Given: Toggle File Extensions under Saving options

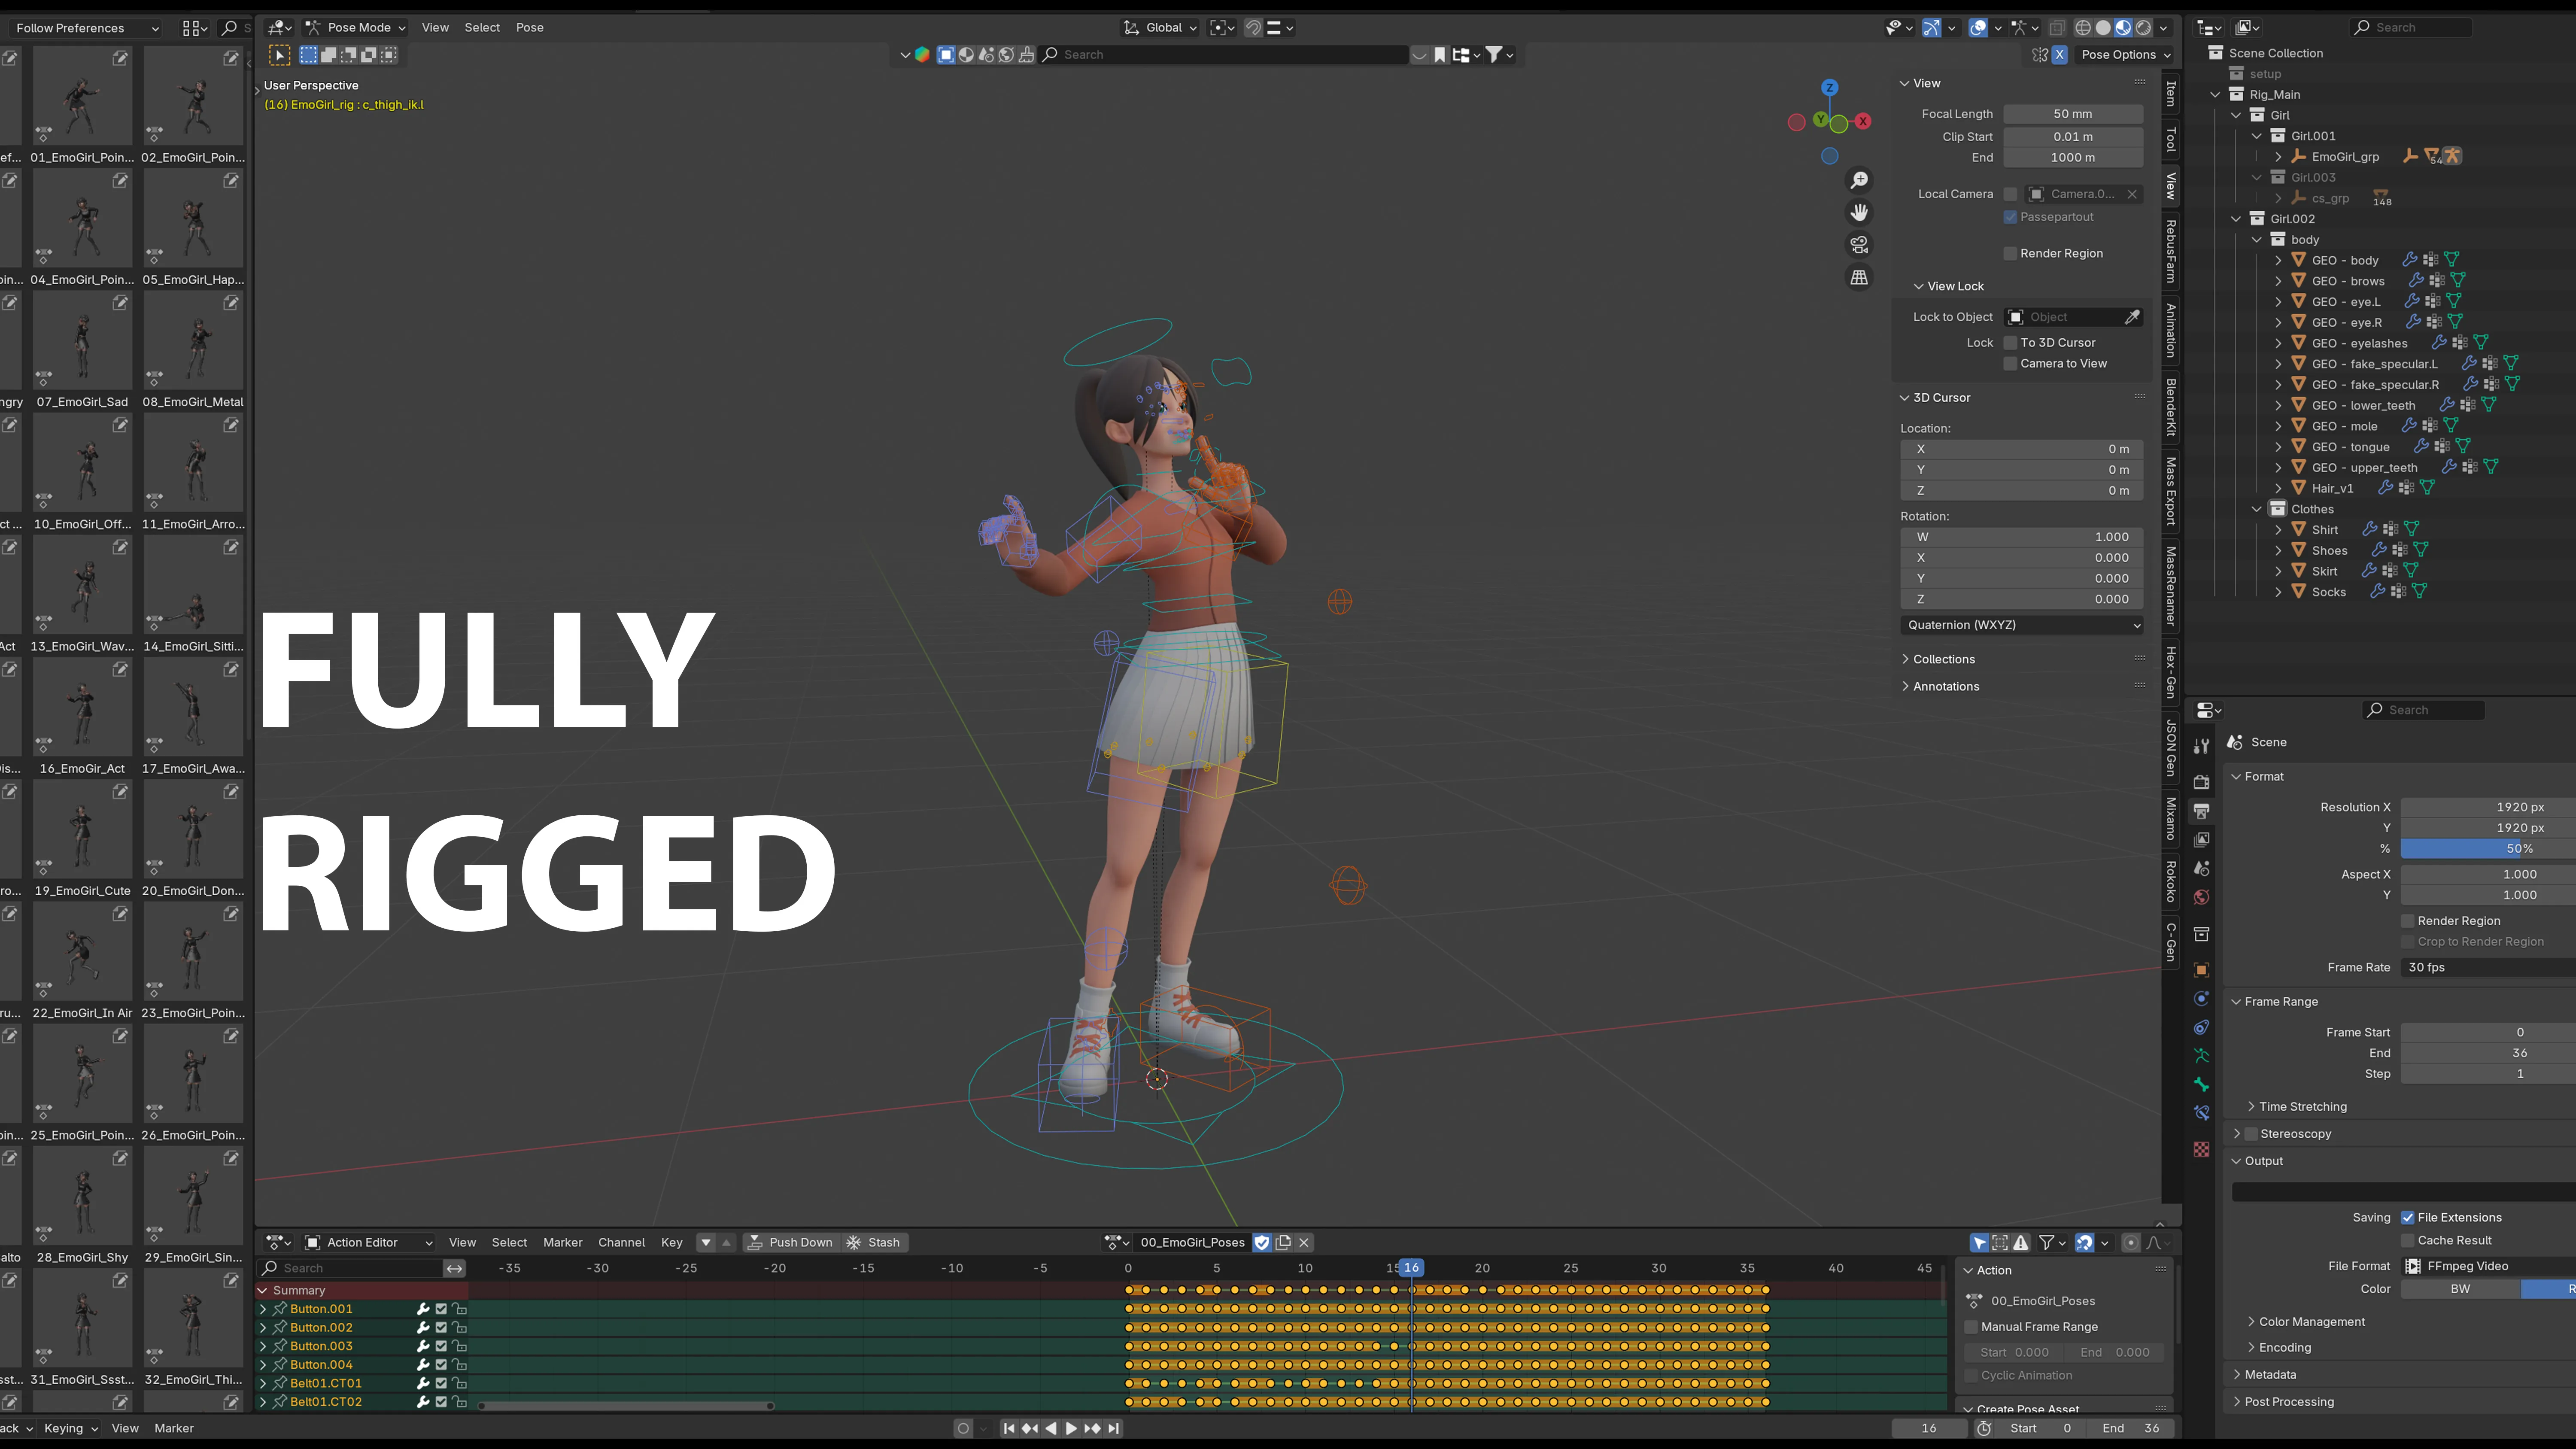Looking at the screenshot, I should pos(2409,1217).
